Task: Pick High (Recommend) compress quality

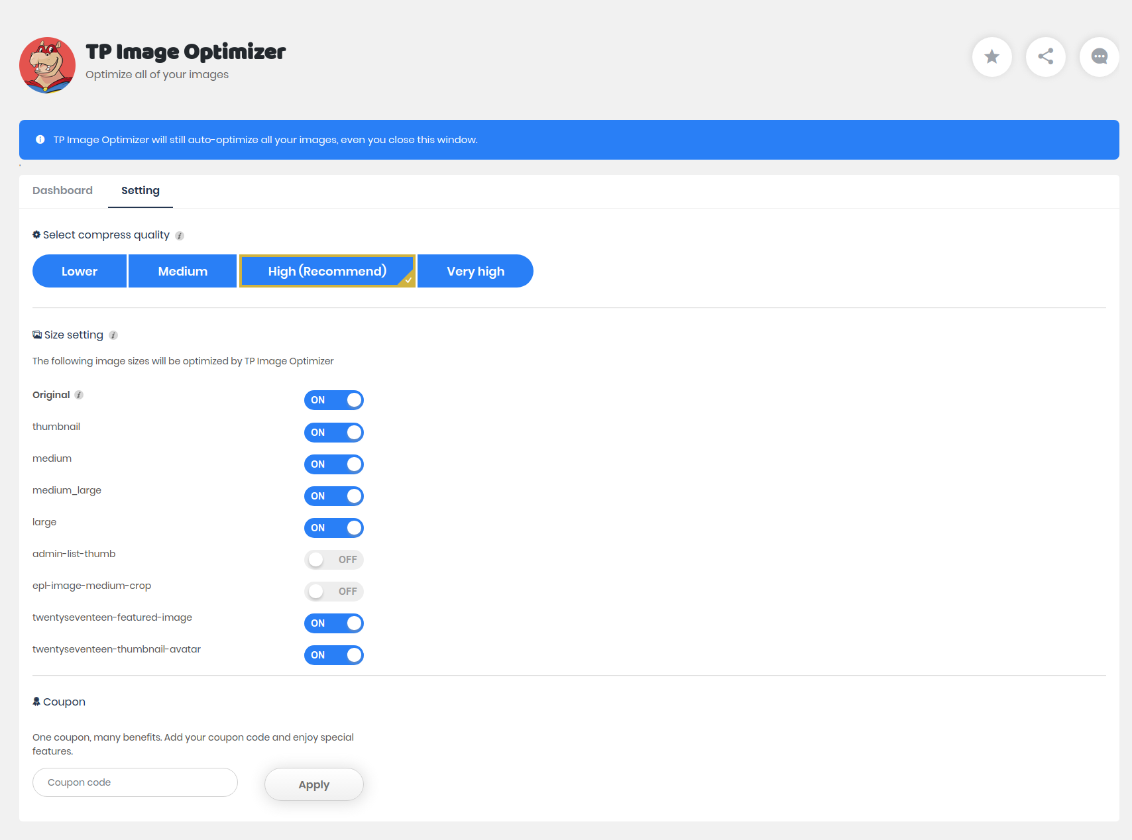Action: [x=327, y=271]
